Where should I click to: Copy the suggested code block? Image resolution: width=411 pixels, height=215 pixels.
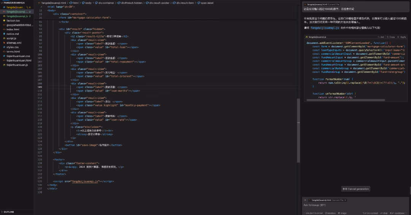click(x=391, y=37)
